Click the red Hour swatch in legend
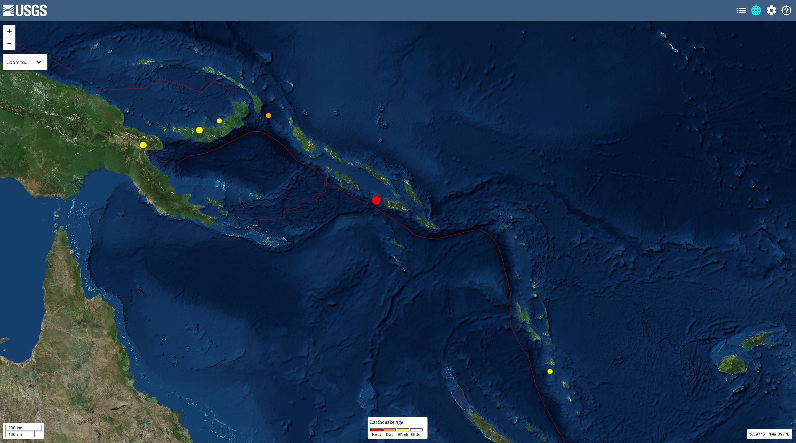The height and width of the screenshot is (443, 796). pyautogui.click(x=376, y=430)
